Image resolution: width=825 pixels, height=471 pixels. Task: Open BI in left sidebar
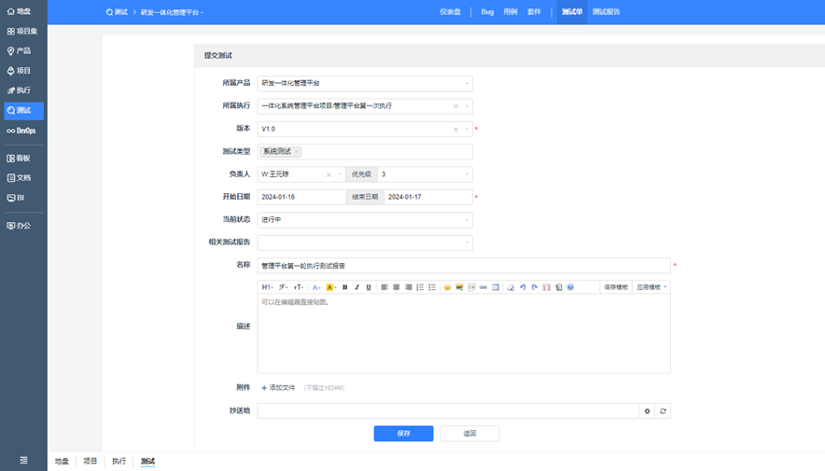16,198
